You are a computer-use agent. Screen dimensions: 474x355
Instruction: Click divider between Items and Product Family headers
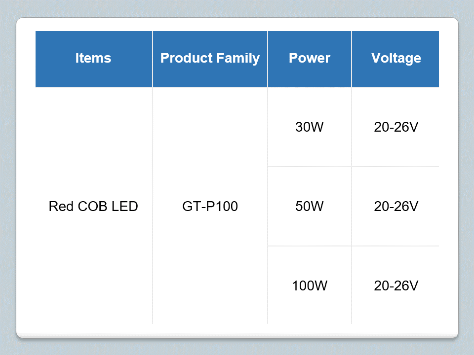153,58
